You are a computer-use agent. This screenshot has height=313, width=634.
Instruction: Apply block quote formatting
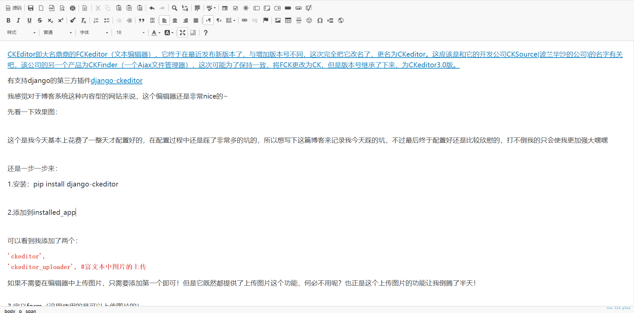pos(142,20)
